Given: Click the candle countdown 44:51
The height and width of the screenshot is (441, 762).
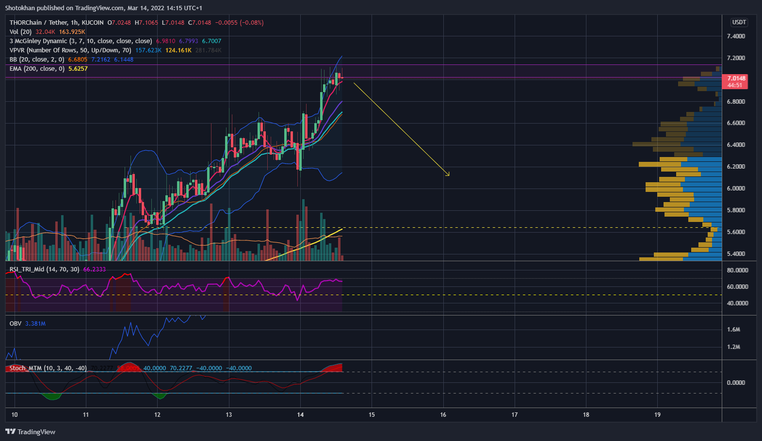Looking at the screenshot, I should (735, 85).
